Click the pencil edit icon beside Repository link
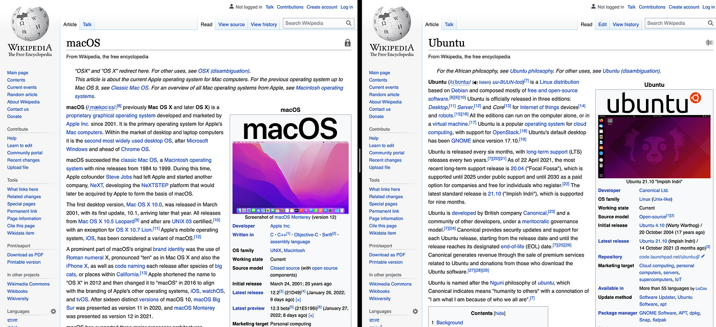This screenshot has width=716, height=327. coord(703,256)
